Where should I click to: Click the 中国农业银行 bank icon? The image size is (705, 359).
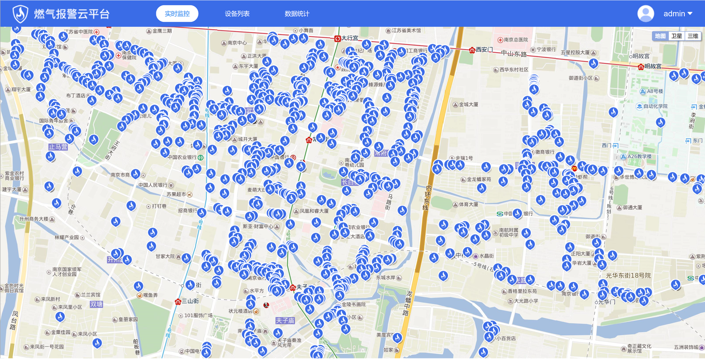click(x=200, y=157)
